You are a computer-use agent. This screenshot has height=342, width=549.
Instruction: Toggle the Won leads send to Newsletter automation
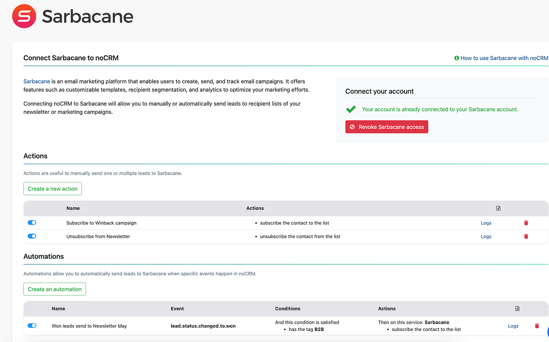click(x=32, y=326)
